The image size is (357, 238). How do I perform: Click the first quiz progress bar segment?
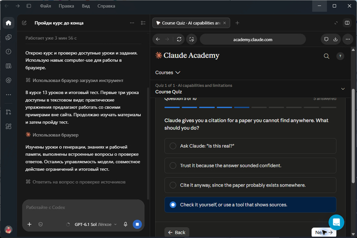(172, 107)
